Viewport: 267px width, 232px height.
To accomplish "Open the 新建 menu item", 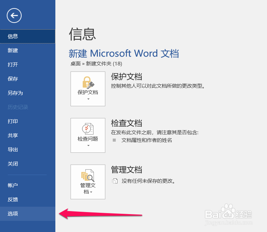I will [x=28, y=51].
